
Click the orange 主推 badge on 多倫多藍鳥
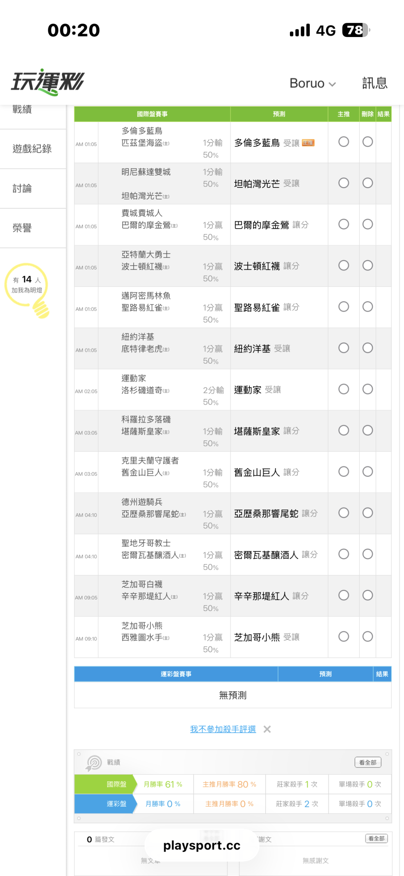click(x=308, y=143)
